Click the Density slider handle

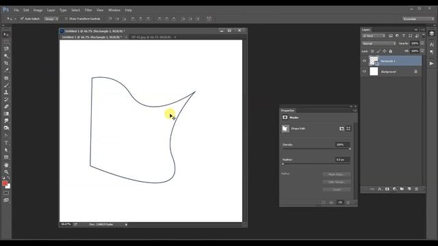pos(350,149)
